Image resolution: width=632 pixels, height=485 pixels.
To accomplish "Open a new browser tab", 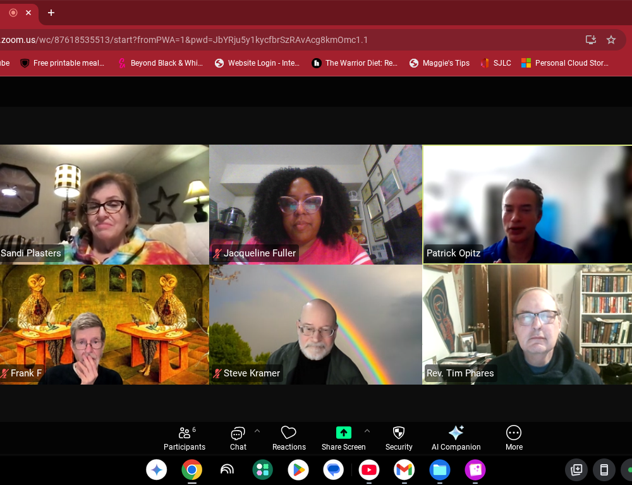I will [51, 13].
